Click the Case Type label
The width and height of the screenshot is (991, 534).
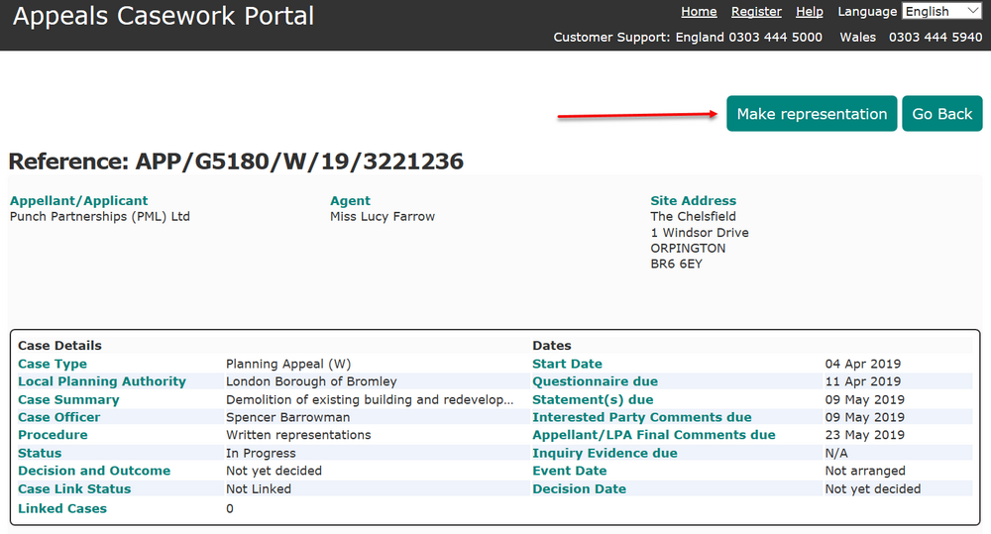53,364
